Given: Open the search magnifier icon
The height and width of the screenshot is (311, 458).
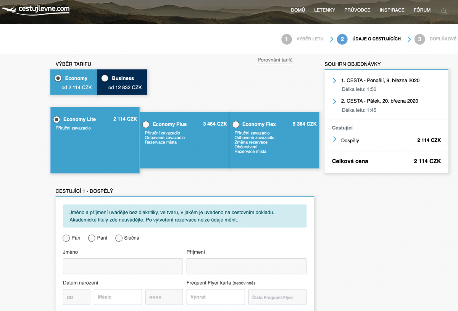Looking at the screenshot, I should point(444,11).
